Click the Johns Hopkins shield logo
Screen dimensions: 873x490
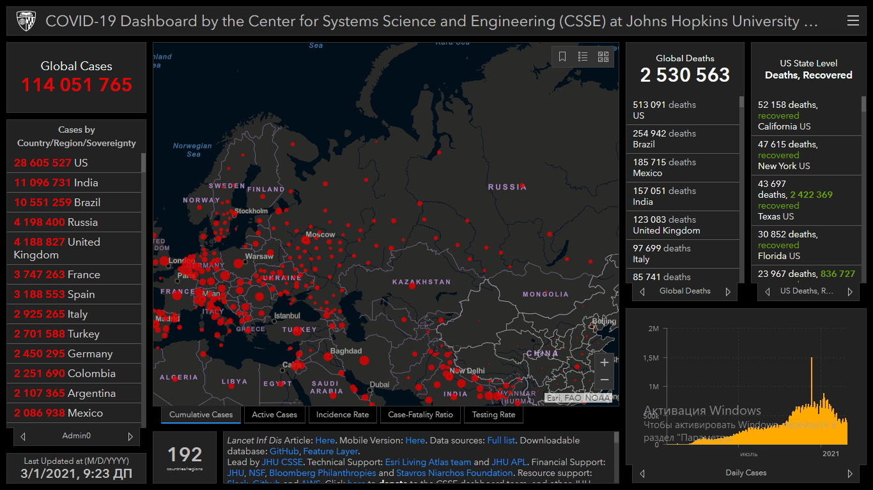pyautogui.click(x=26, y=21)
